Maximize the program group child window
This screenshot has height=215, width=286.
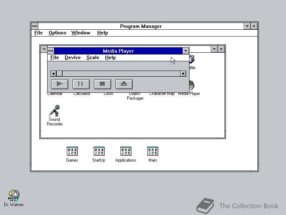pyautogui.click(x=221, y=49)
